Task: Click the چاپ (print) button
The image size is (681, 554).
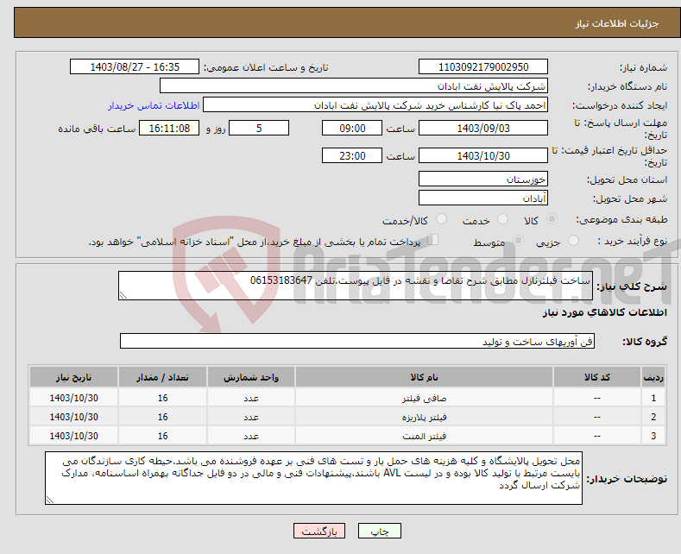Action: [x=379, y=531]
